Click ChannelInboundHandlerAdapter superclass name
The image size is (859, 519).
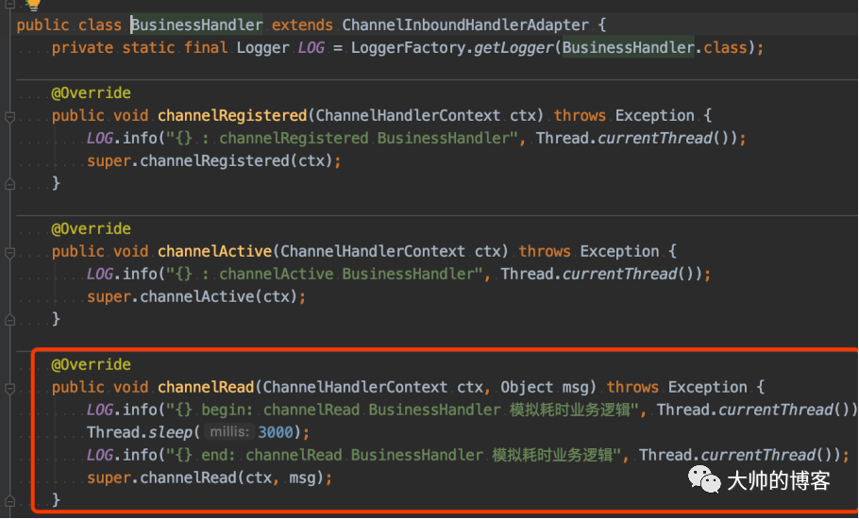click(x=465, y=25)
